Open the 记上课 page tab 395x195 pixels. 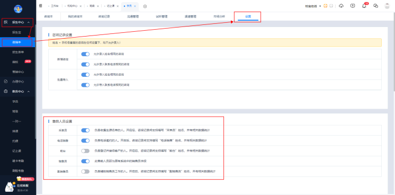pos(111,6)
